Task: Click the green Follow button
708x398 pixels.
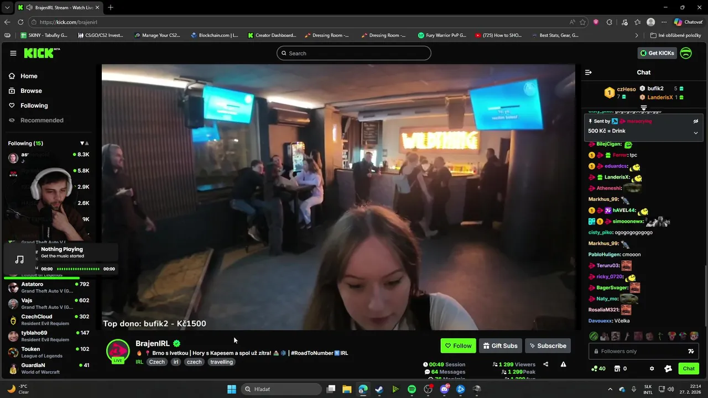Action: (x=458, y=346)
